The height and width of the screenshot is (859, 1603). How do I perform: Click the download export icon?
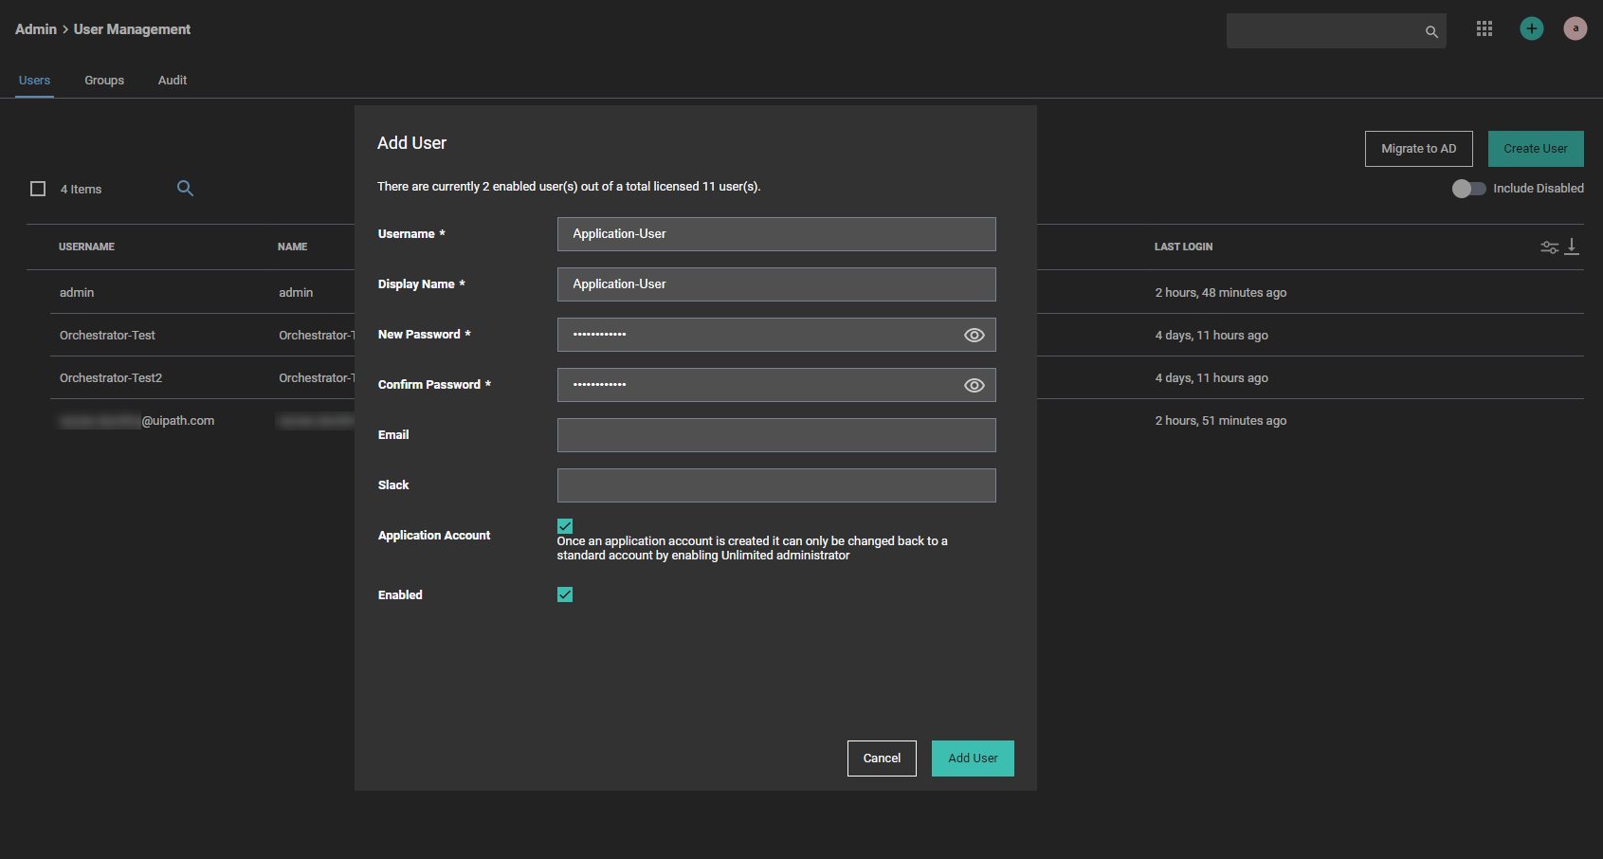[x=1572, y=247]
